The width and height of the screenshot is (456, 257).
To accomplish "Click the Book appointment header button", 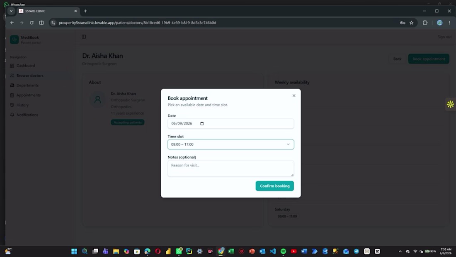I will (429, 59).
